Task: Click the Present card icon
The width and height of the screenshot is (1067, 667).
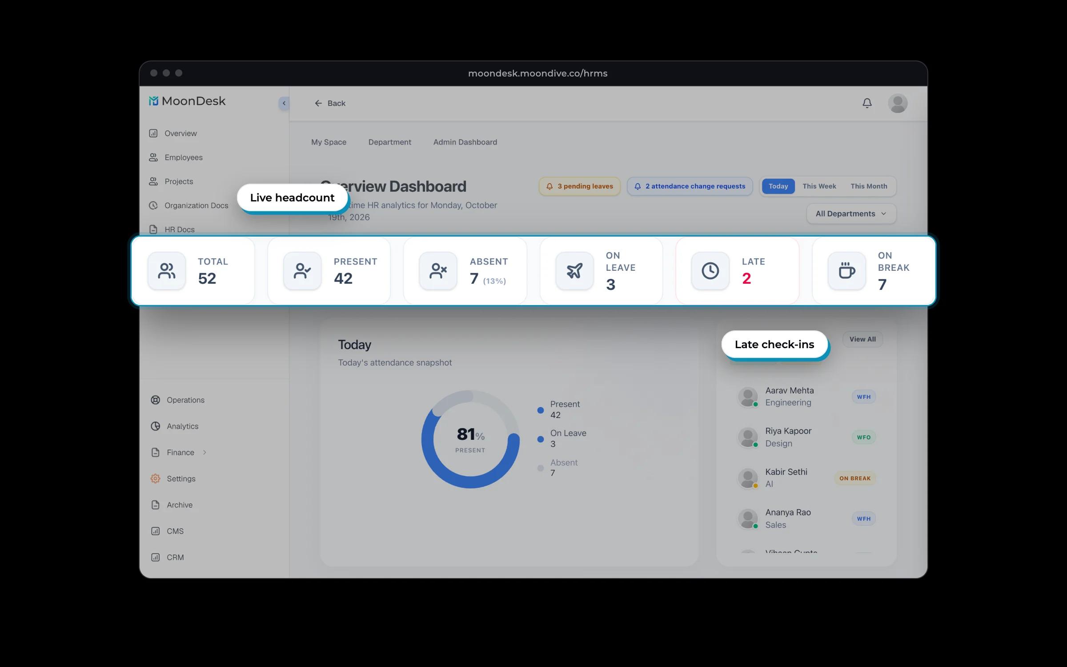Action: tap(302, 271)
